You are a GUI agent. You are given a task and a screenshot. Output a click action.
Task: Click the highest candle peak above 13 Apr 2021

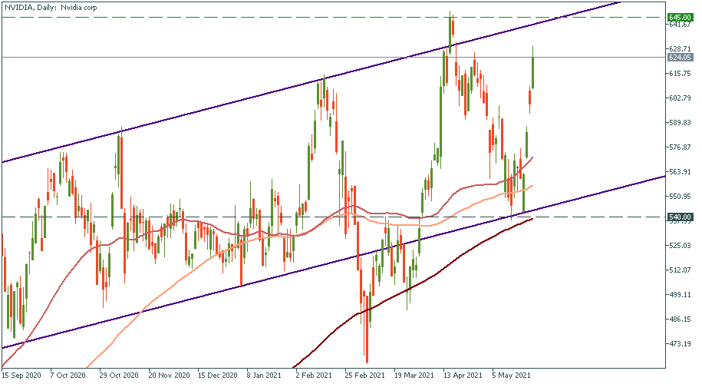(x=451, y=14)
